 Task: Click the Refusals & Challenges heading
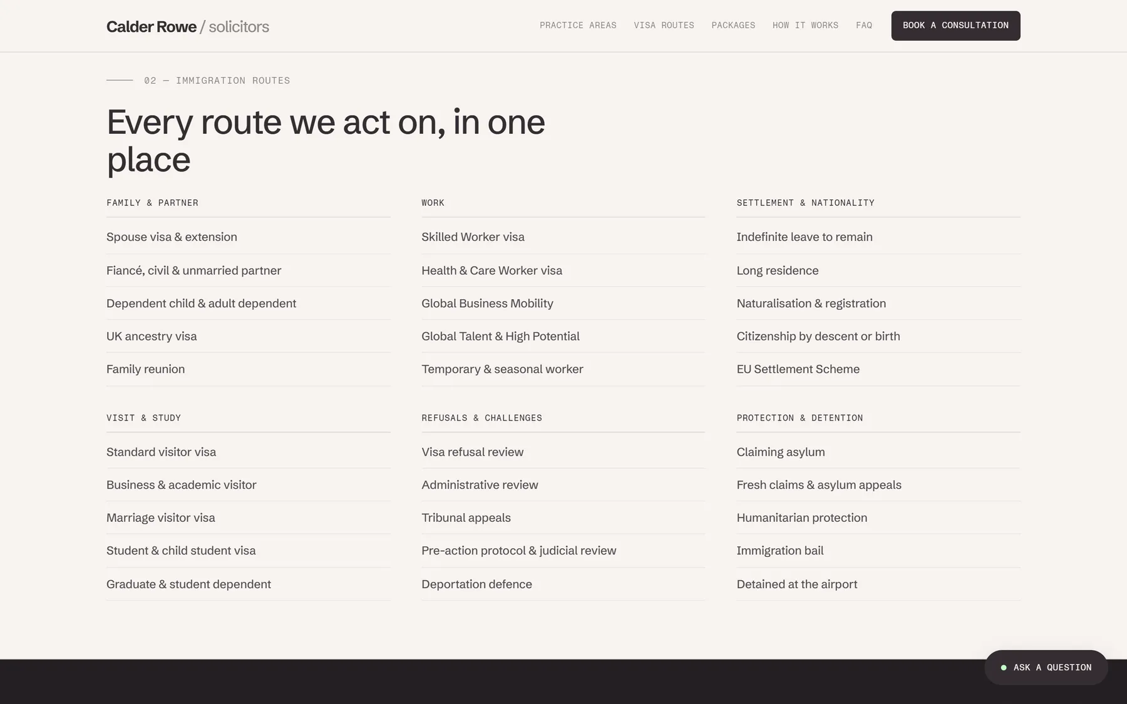[481, 418]
